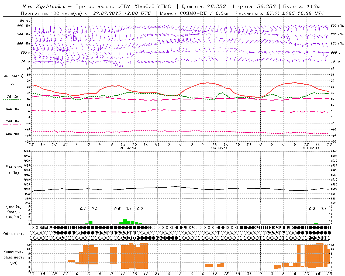
Task: Click the forecast line Прогноз на 120 часа(ов)
Action: pos(52,13)
